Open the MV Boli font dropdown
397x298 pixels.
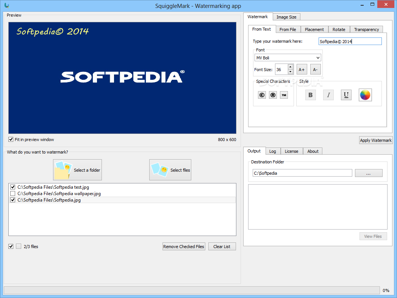click(x=288, y=57)
